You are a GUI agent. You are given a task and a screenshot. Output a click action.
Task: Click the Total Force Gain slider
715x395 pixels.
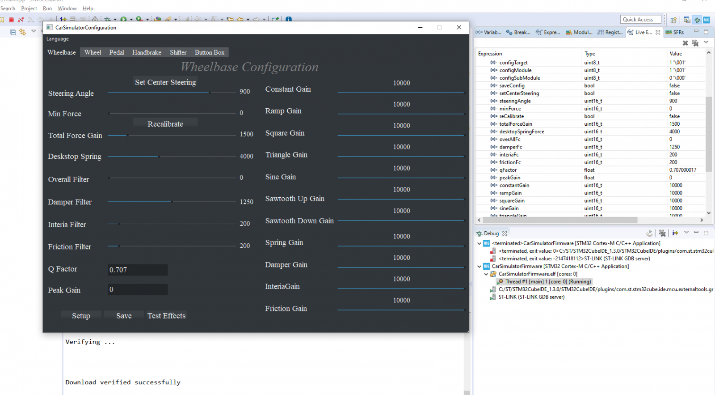pos(172,135)
